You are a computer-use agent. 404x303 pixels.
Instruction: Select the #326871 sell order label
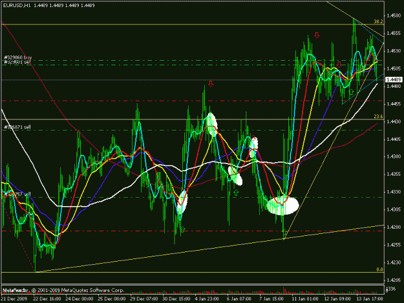pos(17,127)
